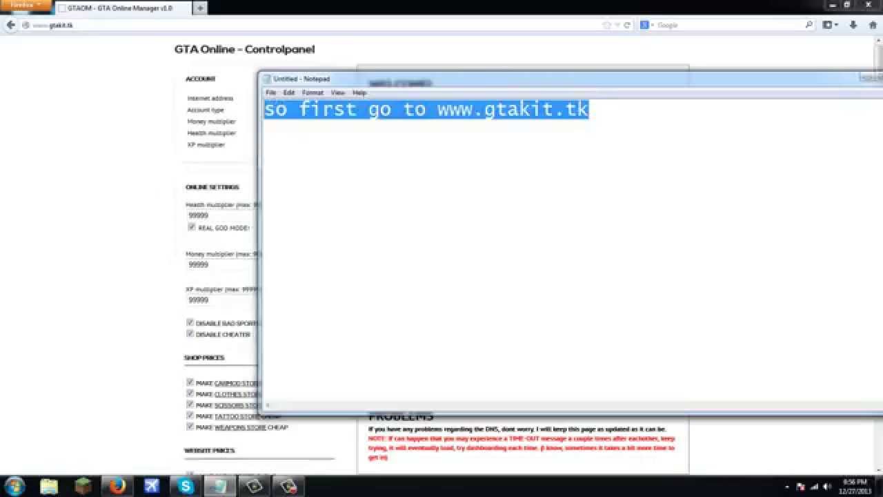
Task: Click GTA Online - Controlpanel title
Action: 244,49
